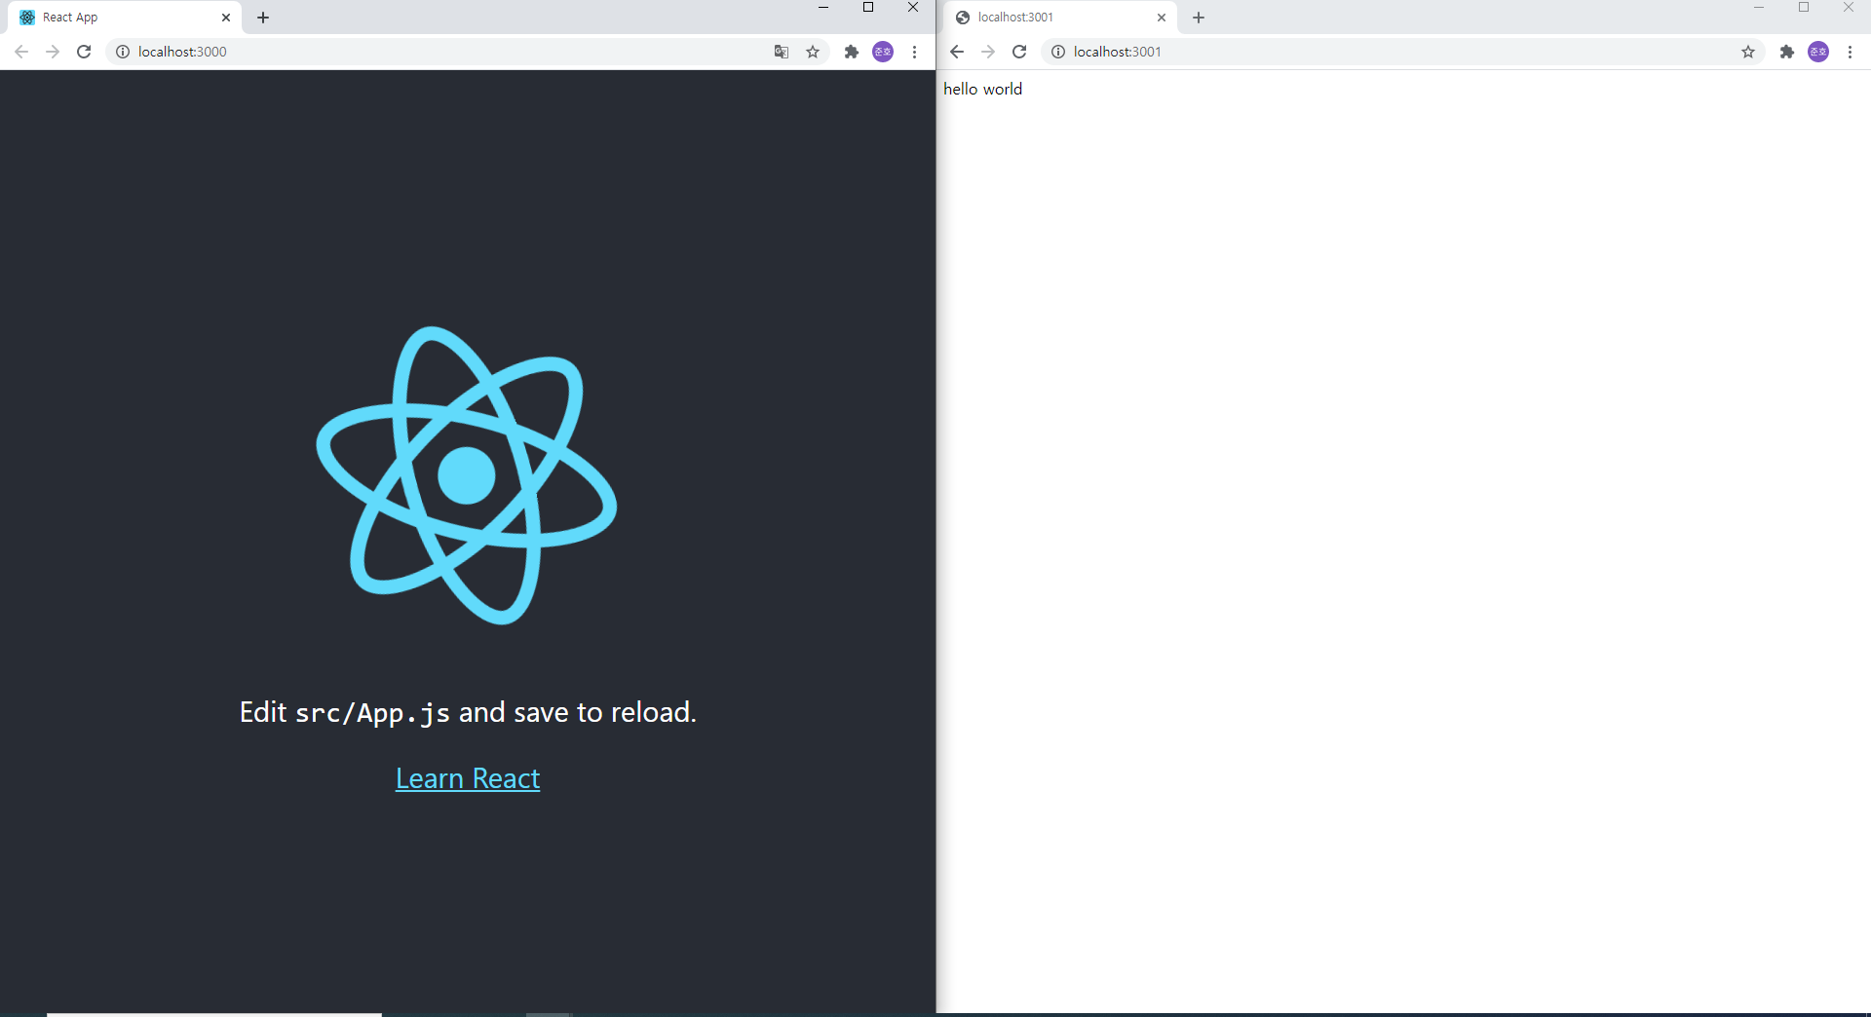Click the spinning React logo
This screenshot has width=1871, height=1017.
(x=467, y=475)
